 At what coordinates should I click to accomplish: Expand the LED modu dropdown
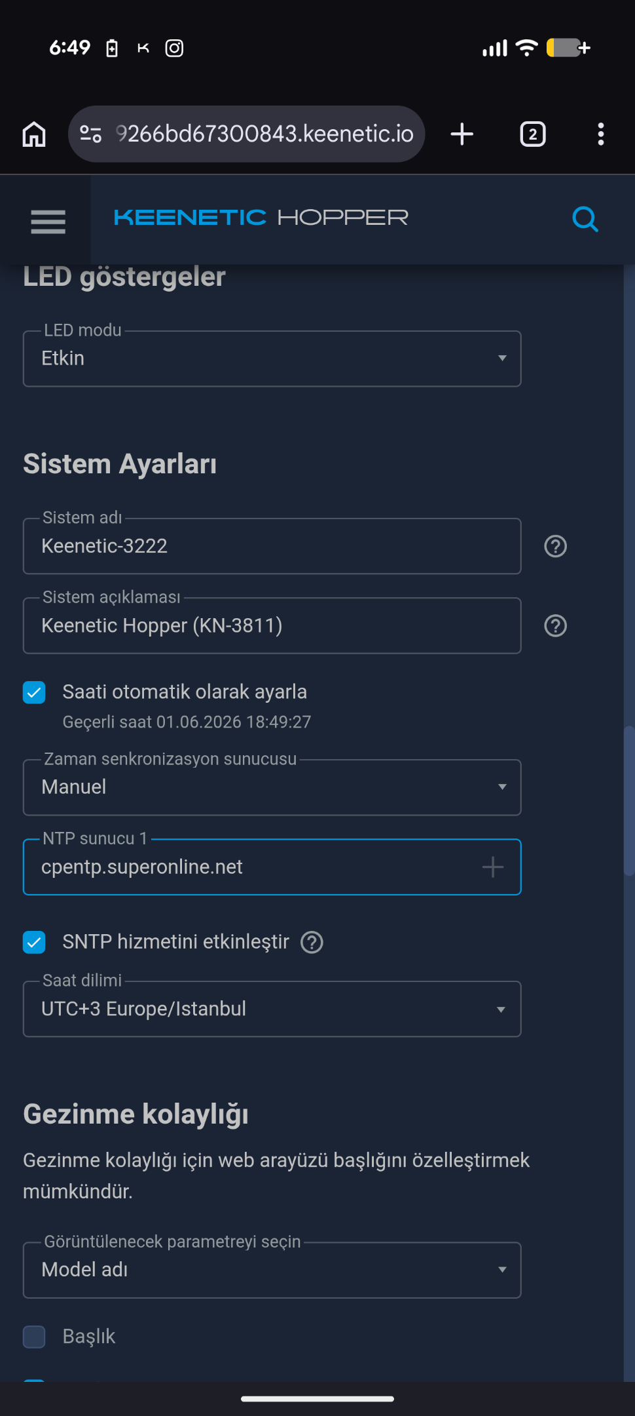[272, 359]
